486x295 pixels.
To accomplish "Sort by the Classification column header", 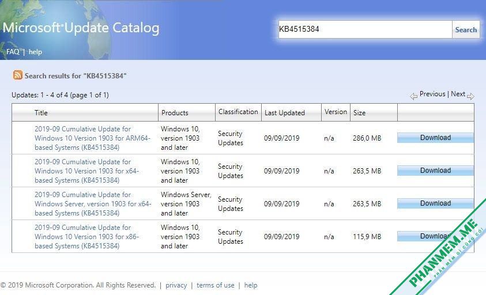I will [238, 112].
